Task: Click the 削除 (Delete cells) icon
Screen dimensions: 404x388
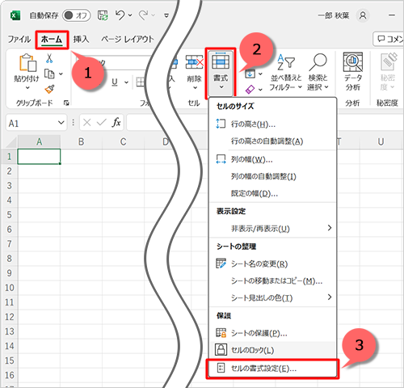Action: point(194,62)
